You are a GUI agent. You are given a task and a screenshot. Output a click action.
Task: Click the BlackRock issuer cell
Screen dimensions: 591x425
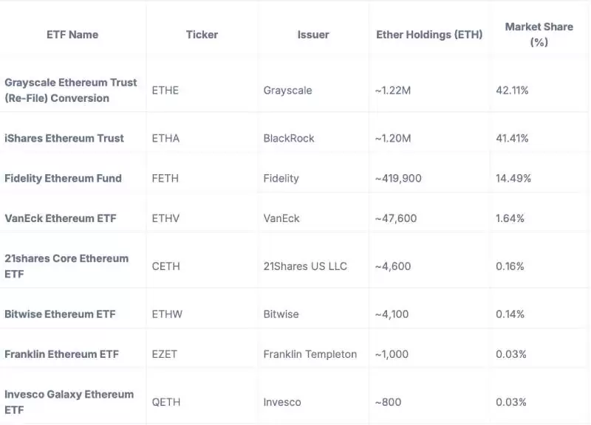coord(289,138)
